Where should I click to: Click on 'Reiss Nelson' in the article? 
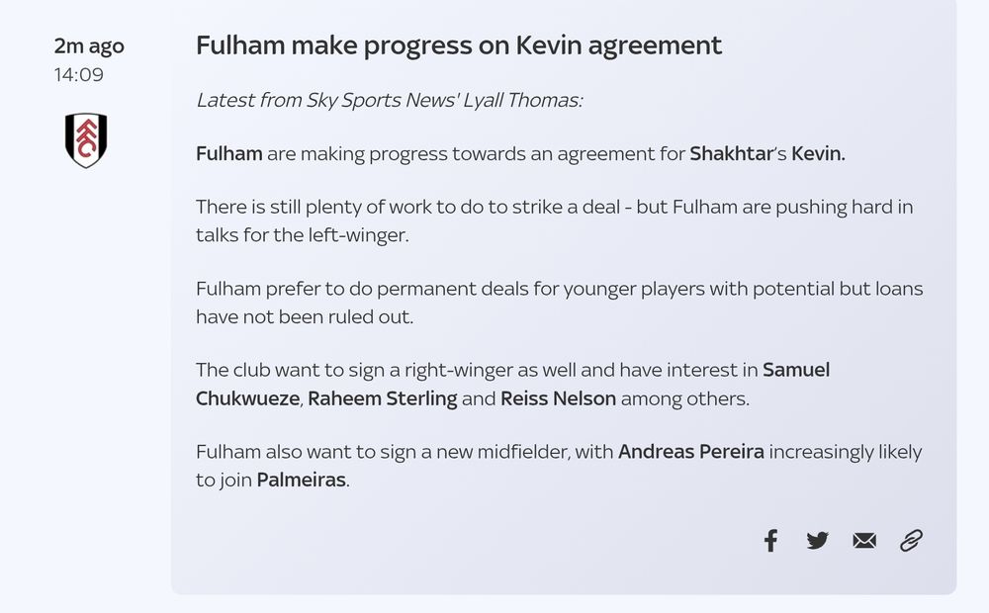tap(558, 398)
